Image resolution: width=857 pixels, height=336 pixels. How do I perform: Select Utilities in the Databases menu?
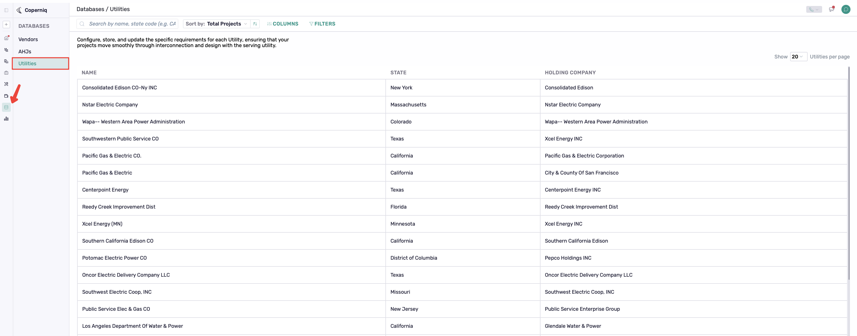(40, 64)
